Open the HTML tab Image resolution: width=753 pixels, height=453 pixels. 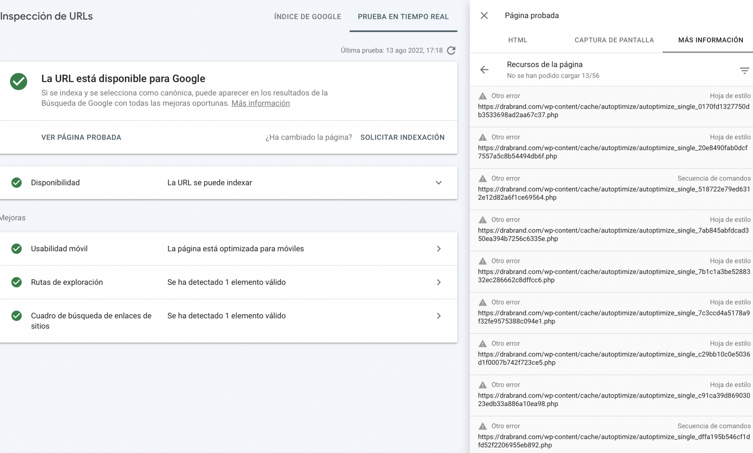coord(518,40)
